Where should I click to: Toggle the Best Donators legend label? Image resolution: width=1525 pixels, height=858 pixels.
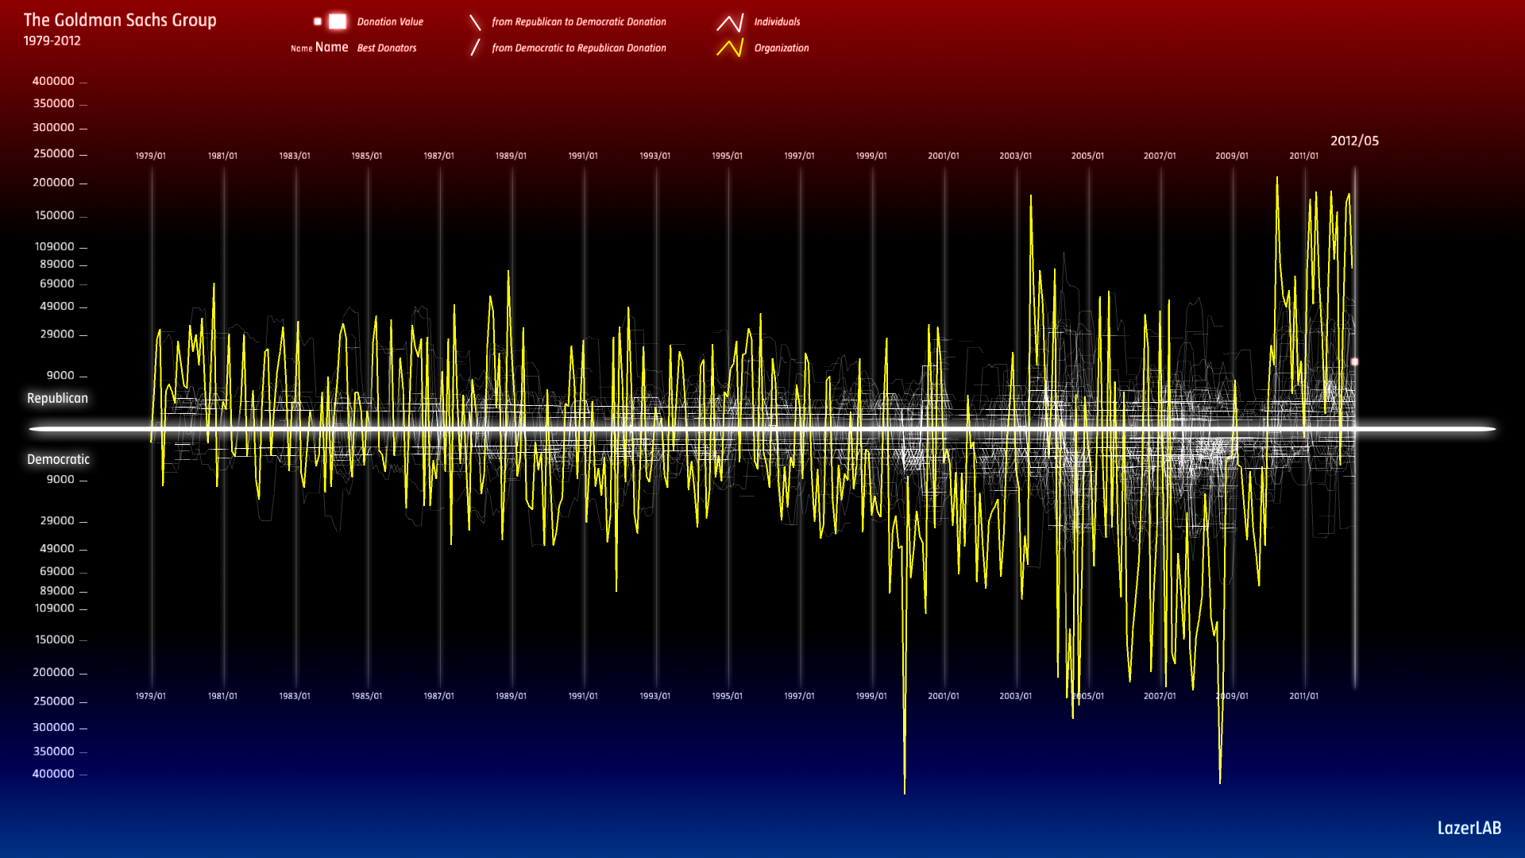click(387, 48)
